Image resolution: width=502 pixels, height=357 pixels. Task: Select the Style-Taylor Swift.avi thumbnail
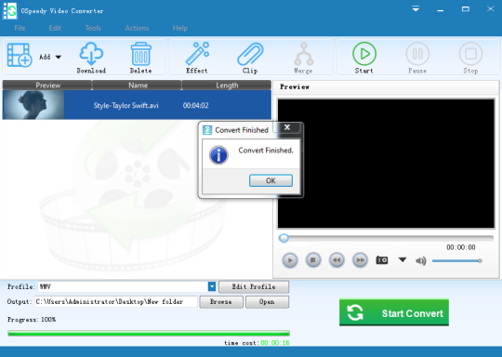point(33,105)
